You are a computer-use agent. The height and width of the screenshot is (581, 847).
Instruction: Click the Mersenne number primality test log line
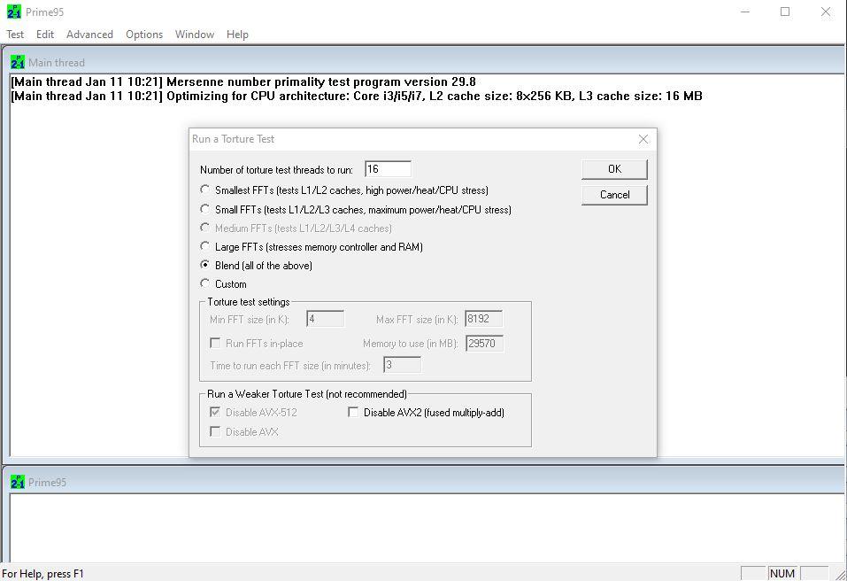point(243,82)
